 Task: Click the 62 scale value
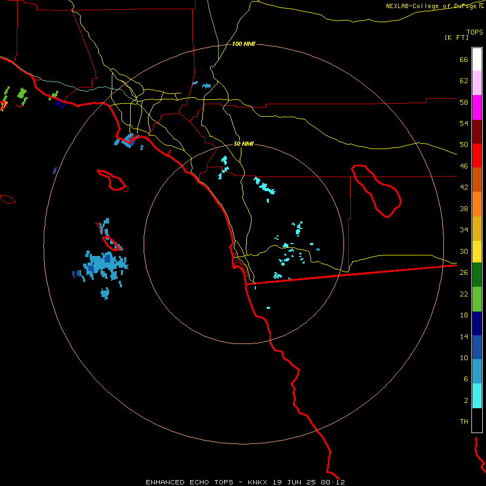(x=464, y=81)
